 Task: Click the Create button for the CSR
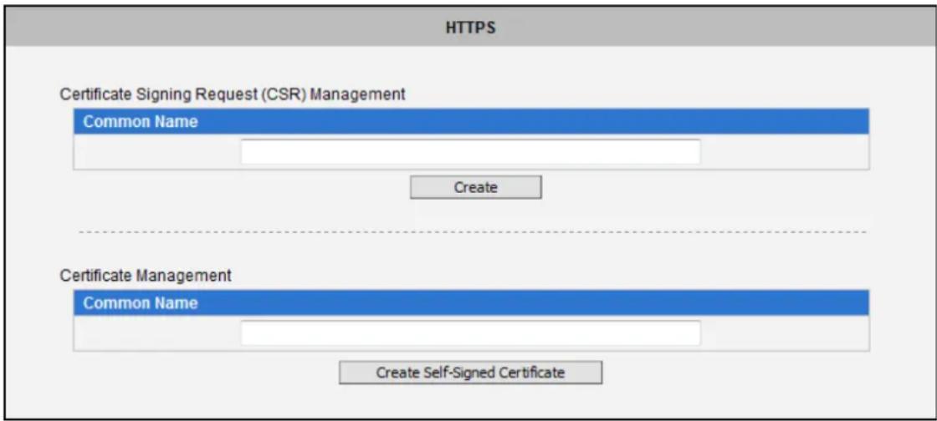click(x=476, y=187)
